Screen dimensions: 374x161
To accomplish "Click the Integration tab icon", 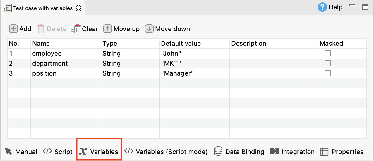I will coord(275,151).
